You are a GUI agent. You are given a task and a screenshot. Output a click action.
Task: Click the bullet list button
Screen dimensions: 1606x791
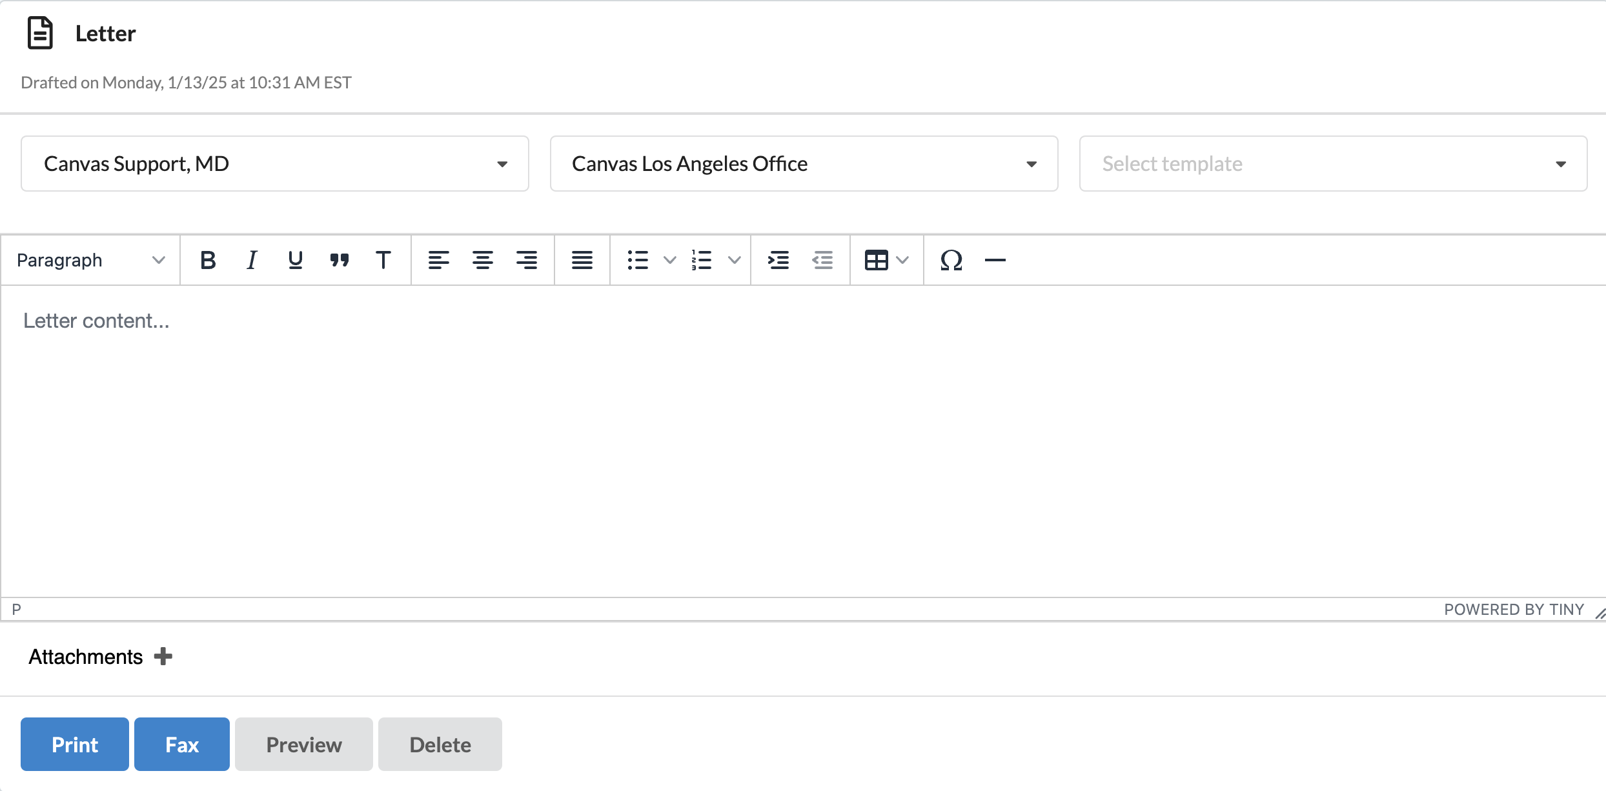tap(638, 260)
